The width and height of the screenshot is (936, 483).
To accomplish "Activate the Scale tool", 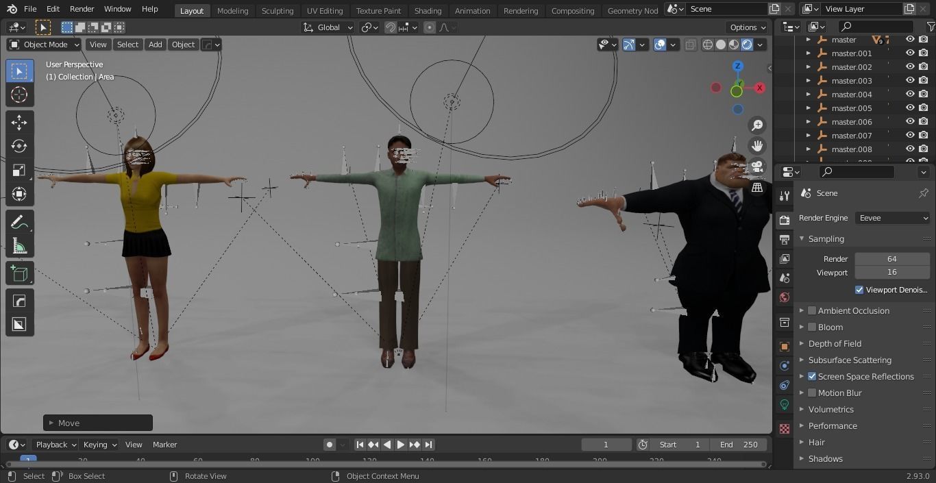I will click(x=19, y=171).
